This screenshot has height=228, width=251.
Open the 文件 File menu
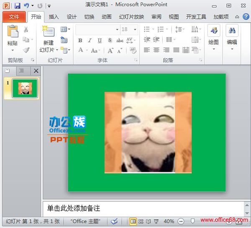[14, 17]
